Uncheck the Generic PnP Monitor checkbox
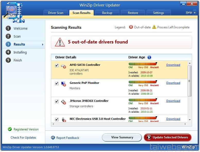This screenshot has height=152, width=200. pos(57,84)
